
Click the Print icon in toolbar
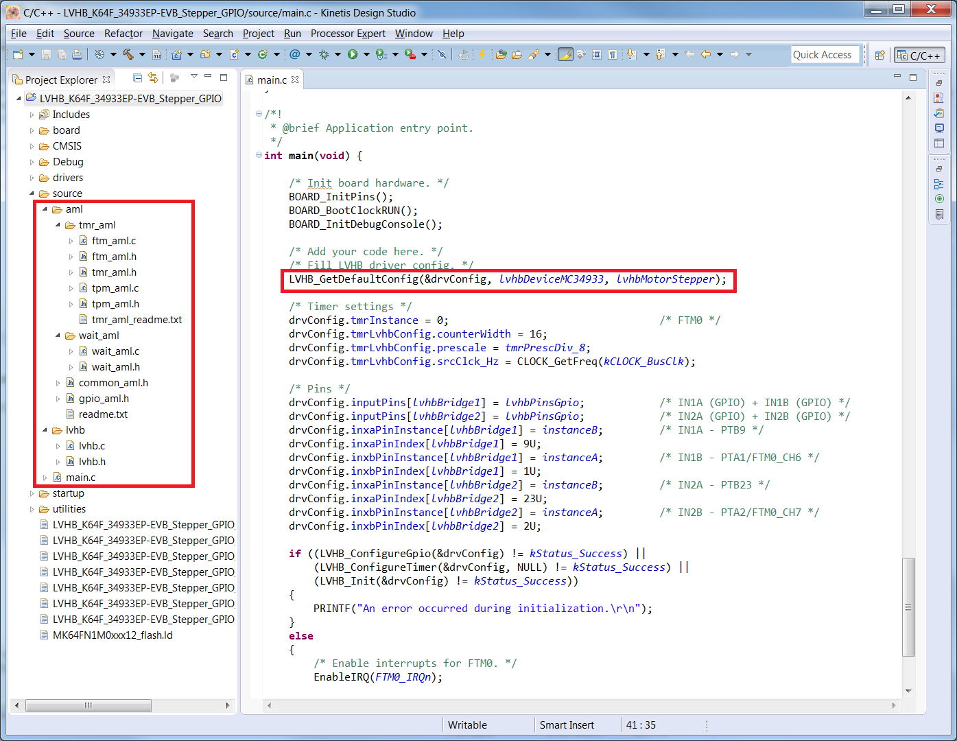point(77,54)
